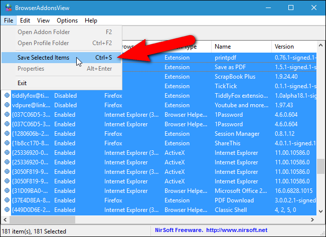Screen dimensions: 326x237
Task: Choose Properties in the File menu
Action: (x=61, y=69)
